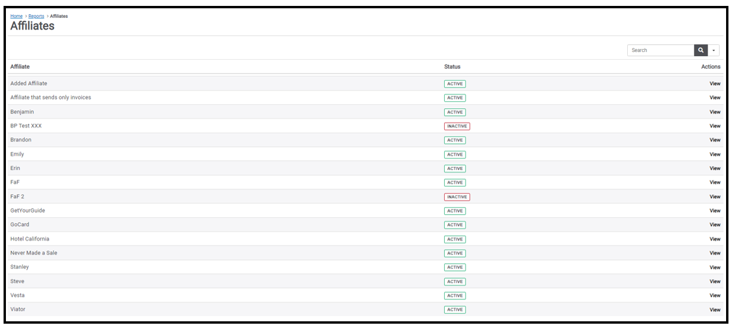The image size is (732, 329).
Task: Click the Stanley affiliate name
Action: 20,267
